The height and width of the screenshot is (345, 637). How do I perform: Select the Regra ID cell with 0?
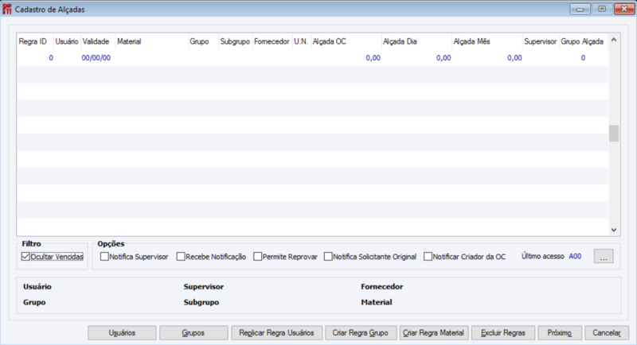coord(51,58)
